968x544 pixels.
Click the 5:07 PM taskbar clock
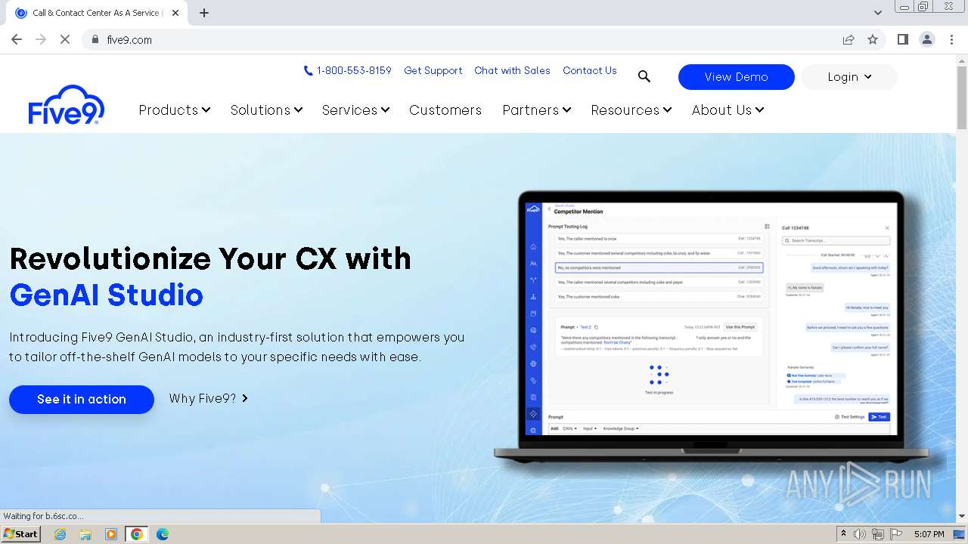tap(929, 534)
